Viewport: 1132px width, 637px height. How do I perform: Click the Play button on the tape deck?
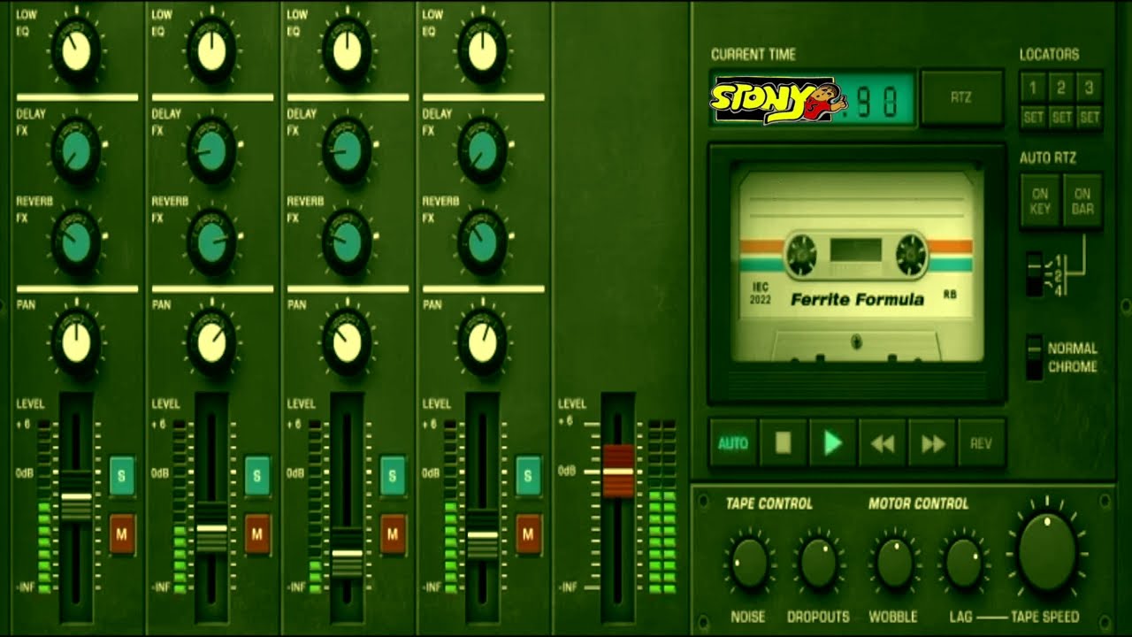tap(832, 443)
